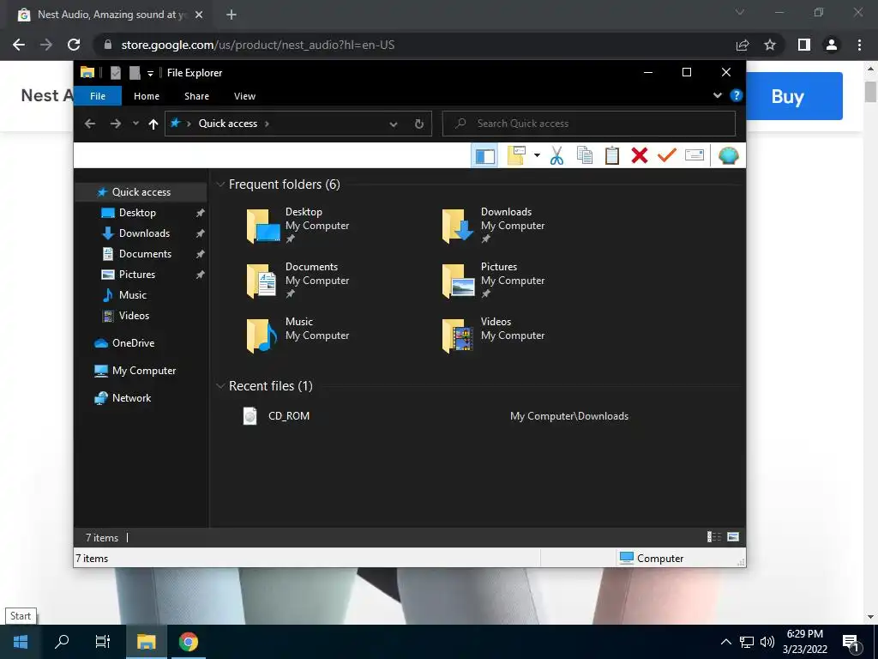
Task: Click the Search Quick access field
Action: pos(588,124)
